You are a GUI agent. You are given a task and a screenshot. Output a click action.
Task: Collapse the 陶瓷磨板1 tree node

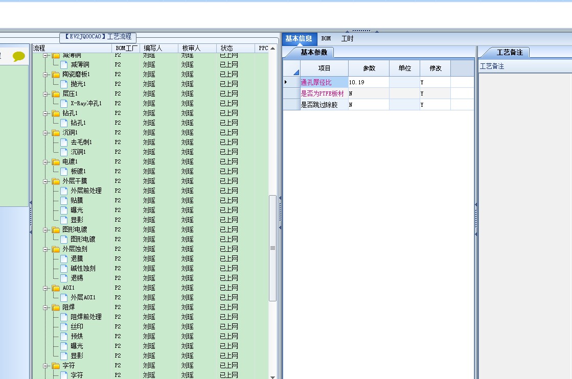[x=45, y=75]
